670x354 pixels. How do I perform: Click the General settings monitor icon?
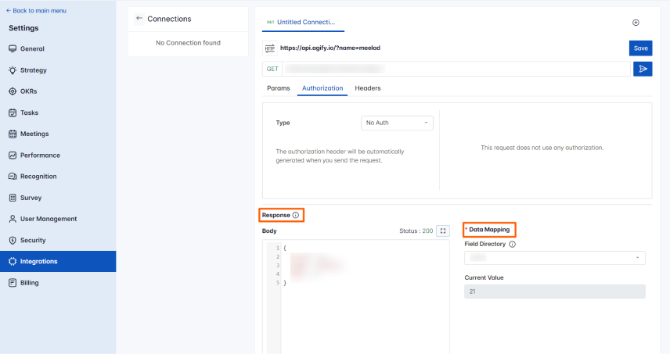click(13, 48)
